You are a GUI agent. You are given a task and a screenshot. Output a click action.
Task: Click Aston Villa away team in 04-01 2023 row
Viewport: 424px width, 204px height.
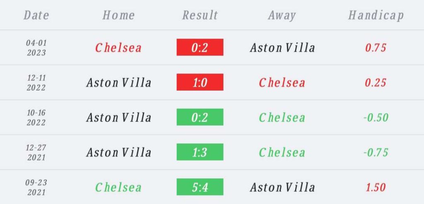point(282,48)
